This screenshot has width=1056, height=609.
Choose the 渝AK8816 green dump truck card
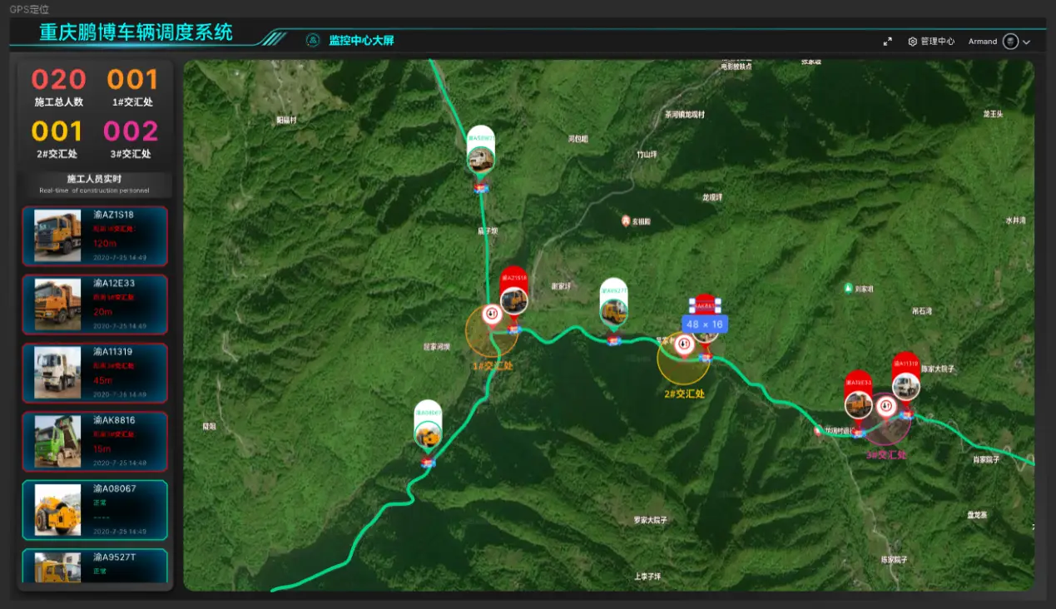coord(95,441)
